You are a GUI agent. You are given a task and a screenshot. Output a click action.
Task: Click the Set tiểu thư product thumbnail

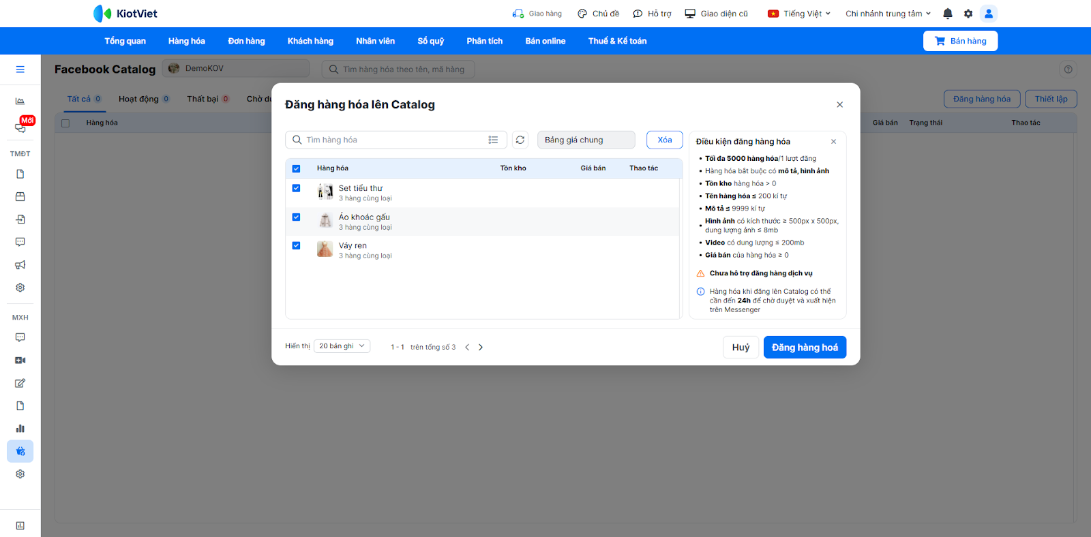tap(325, 191)
